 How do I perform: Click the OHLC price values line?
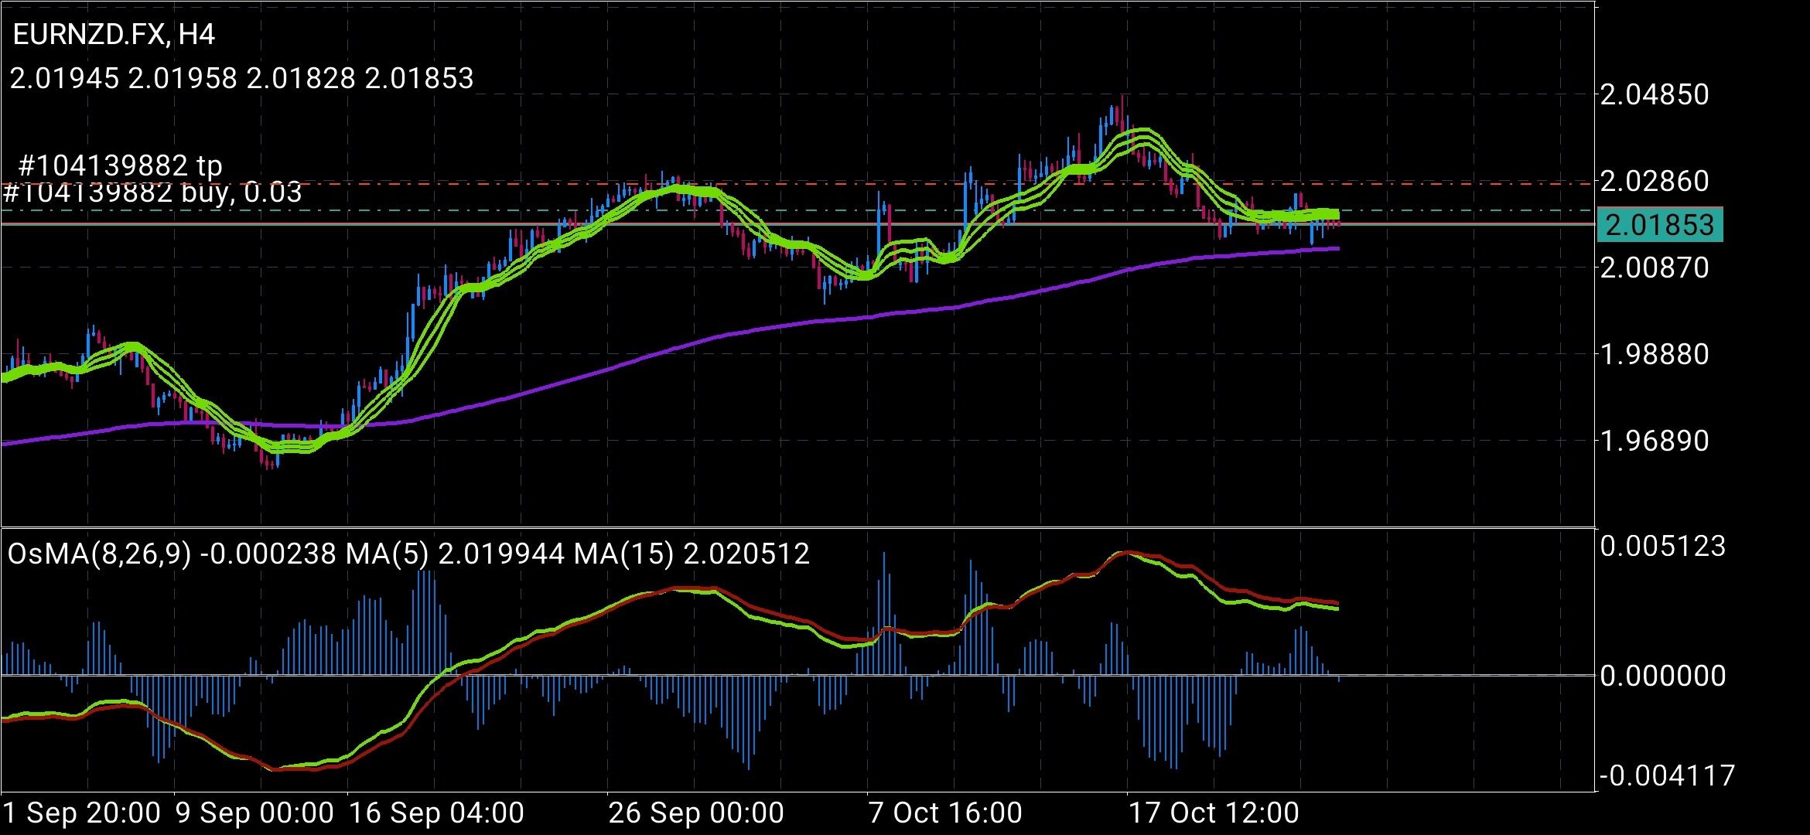(241, 78)
